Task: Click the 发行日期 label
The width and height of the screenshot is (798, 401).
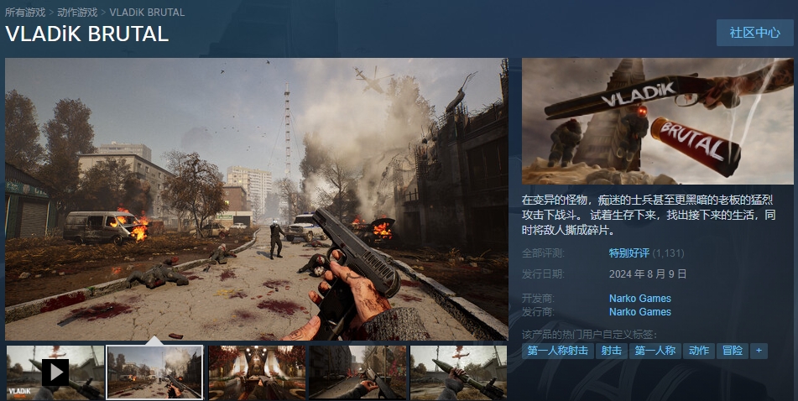Action: pos(543,273)
